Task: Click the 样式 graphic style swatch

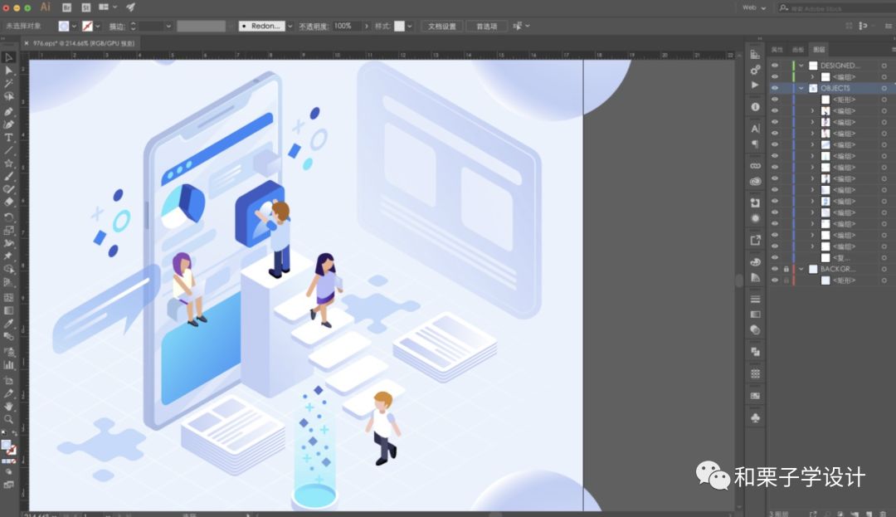Action: click(x=399, y=27)
